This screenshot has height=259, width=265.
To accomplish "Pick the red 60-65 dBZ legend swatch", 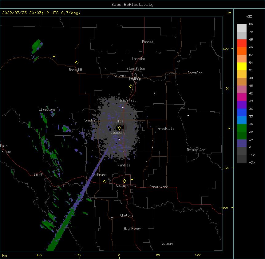I will 242,43.
